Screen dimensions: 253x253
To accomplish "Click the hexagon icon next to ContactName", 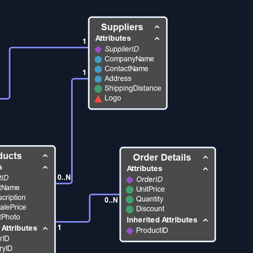I will (x=98, y=69).
